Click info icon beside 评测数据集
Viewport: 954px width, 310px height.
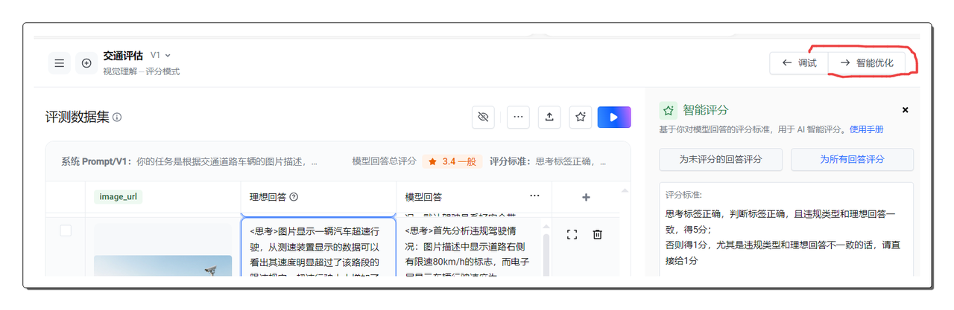coord(117,117)
